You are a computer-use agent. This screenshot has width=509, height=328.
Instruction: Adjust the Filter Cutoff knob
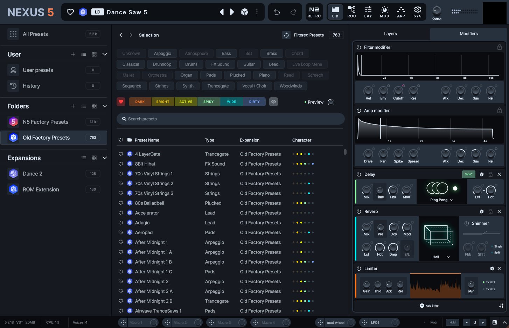click(398, 91)
